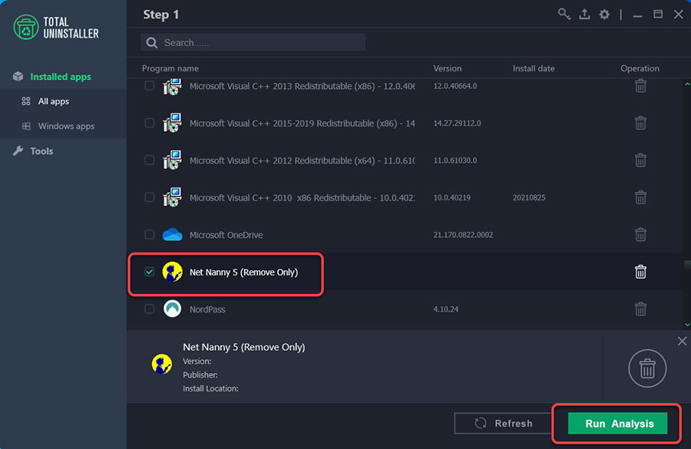Minimize the Total Uninstaller window
This screenshot has width=691, height=449.
[x=637, y=15]
